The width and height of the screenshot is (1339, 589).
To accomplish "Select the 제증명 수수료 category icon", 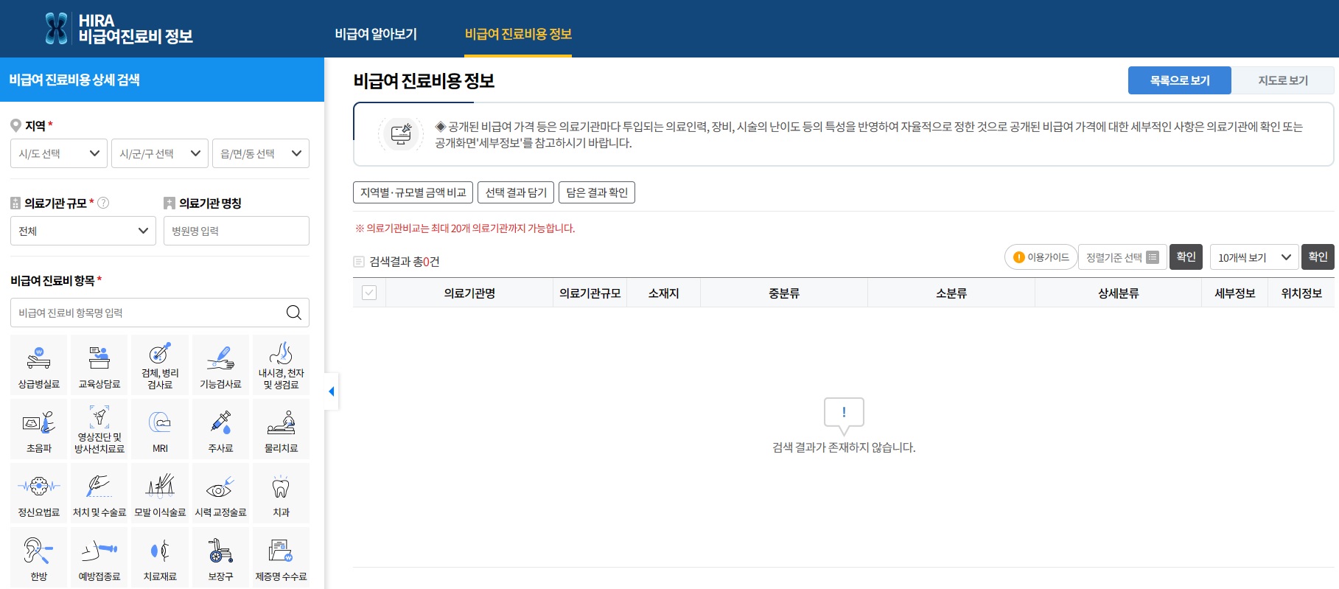I will 281,557.
